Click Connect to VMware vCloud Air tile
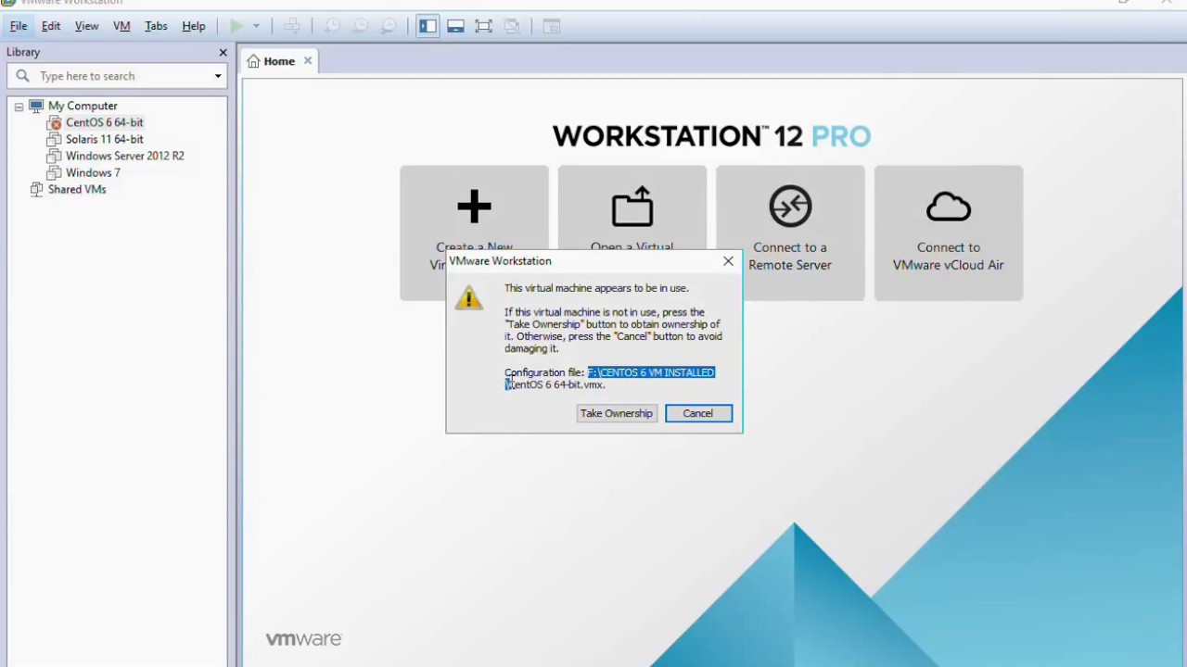 [x=949, y=233]
